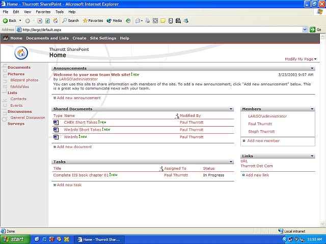Click the SharePoint site logo icon

[x=21, y=53]
